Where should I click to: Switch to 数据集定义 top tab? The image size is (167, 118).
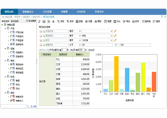tap(28, 12)
